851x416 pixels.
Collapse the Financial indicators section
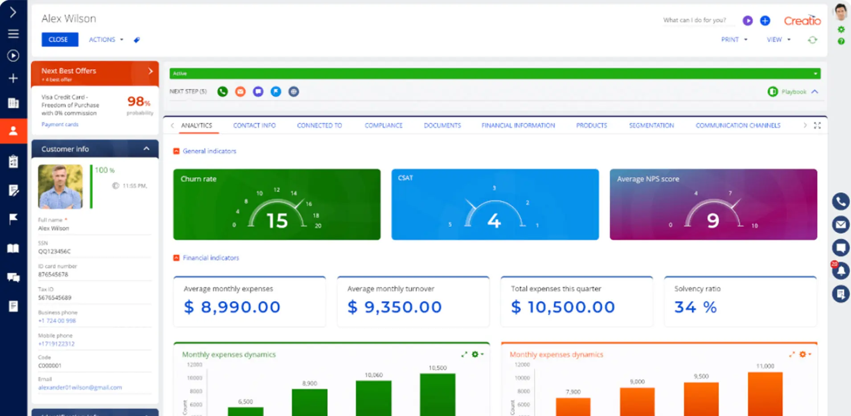pyautogui.click(x=176, y=258)
